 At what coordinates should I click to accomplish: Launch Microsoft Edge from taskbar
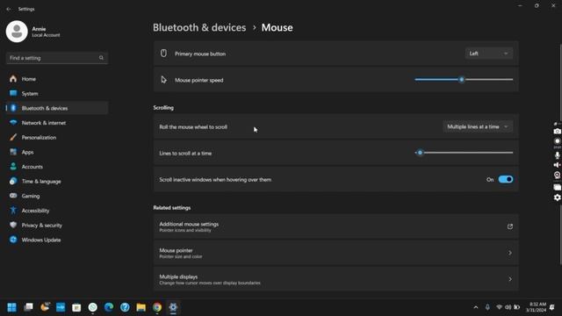pos(109,307)
